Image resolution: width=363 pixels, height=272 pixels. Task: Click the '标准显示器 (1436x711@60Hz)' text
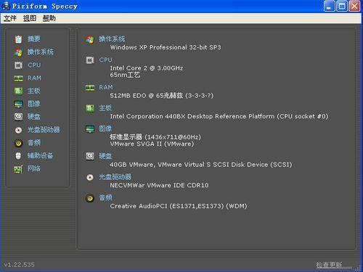(x=155, y=137)
